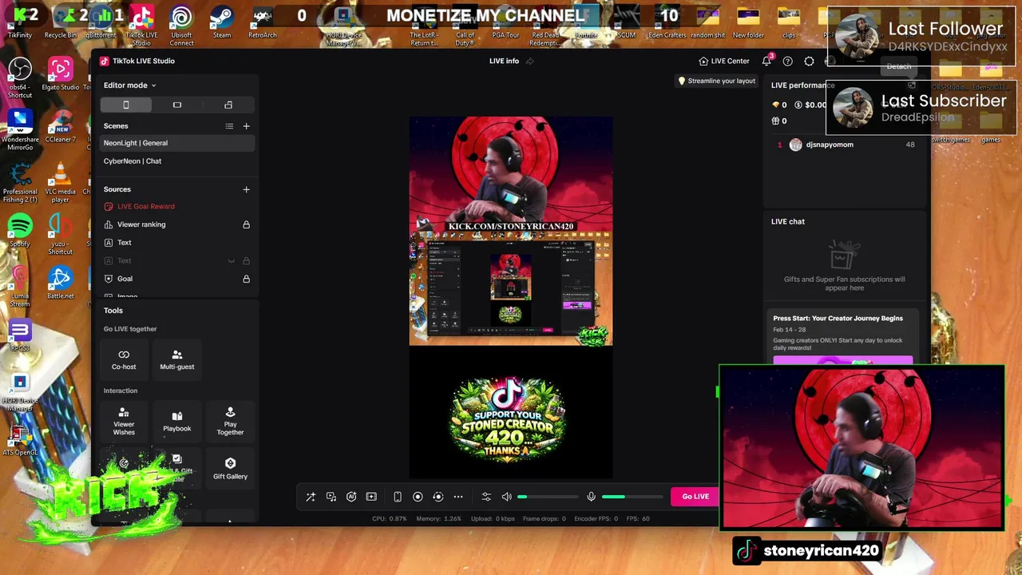This screenshot has height=575, width=1022.
Task: Show the hidden Text source via eye icon
Action: 232,261
